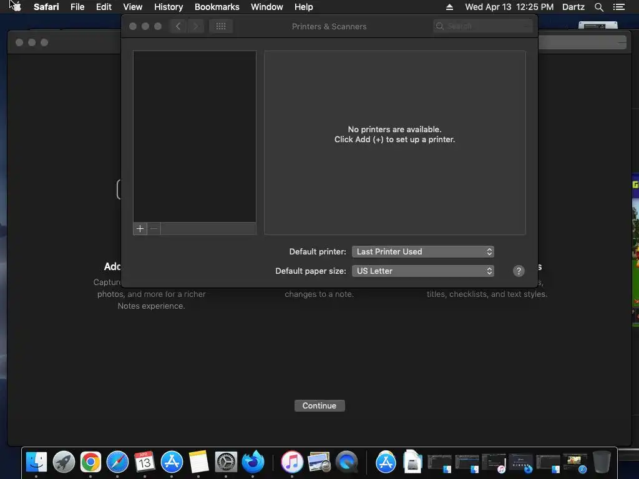
Task: Open the Window menu
Action: (266, 7)
